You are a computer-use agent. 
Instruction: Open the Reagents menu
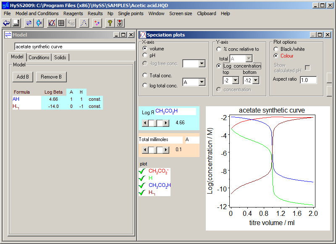point(73,13)
